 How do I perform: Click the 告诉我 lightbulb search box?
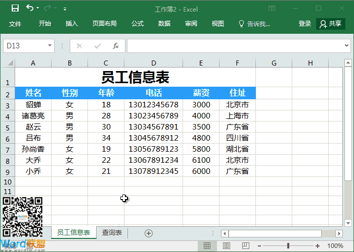tap(254, 24)
